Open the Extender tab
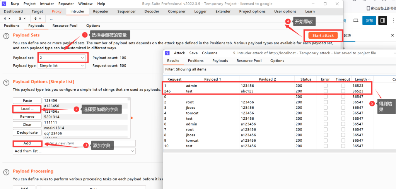The height and width of the screenshot is (189, 396). tap(223, 11)
